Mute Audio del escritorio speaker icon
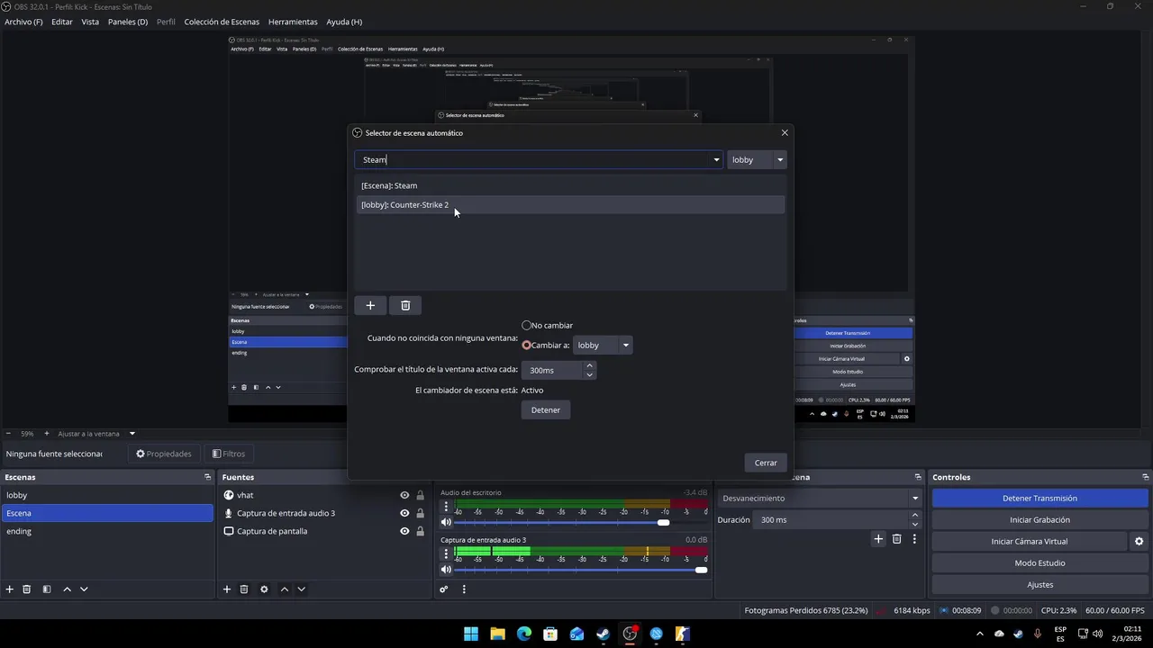This screenshot has height=648, width=1153. pyautogui.click(x=446, y=522)
